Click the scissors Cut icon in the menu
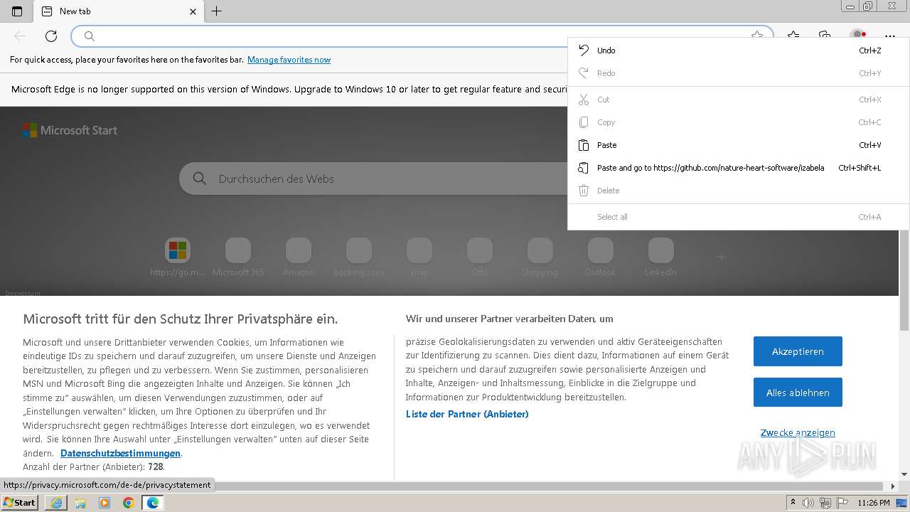Viewport: 910px width, 512px height. 584,100
